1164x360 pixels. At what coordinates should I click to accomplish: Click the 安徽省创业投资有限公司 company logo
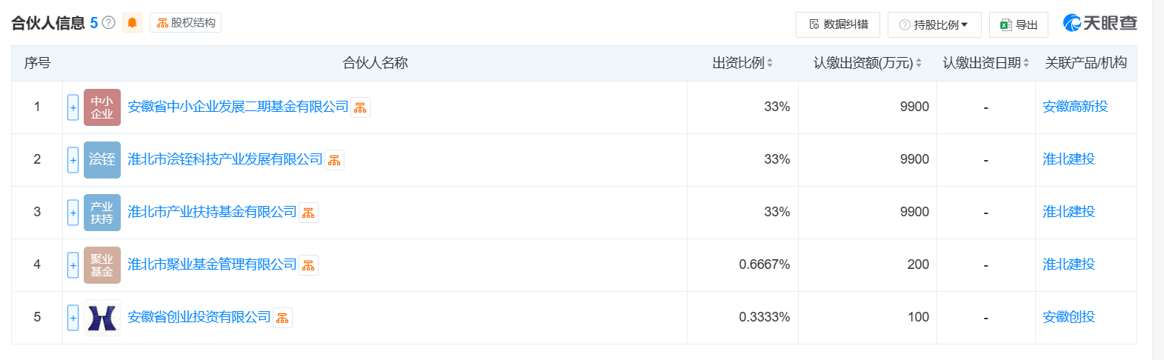point(102,318)
